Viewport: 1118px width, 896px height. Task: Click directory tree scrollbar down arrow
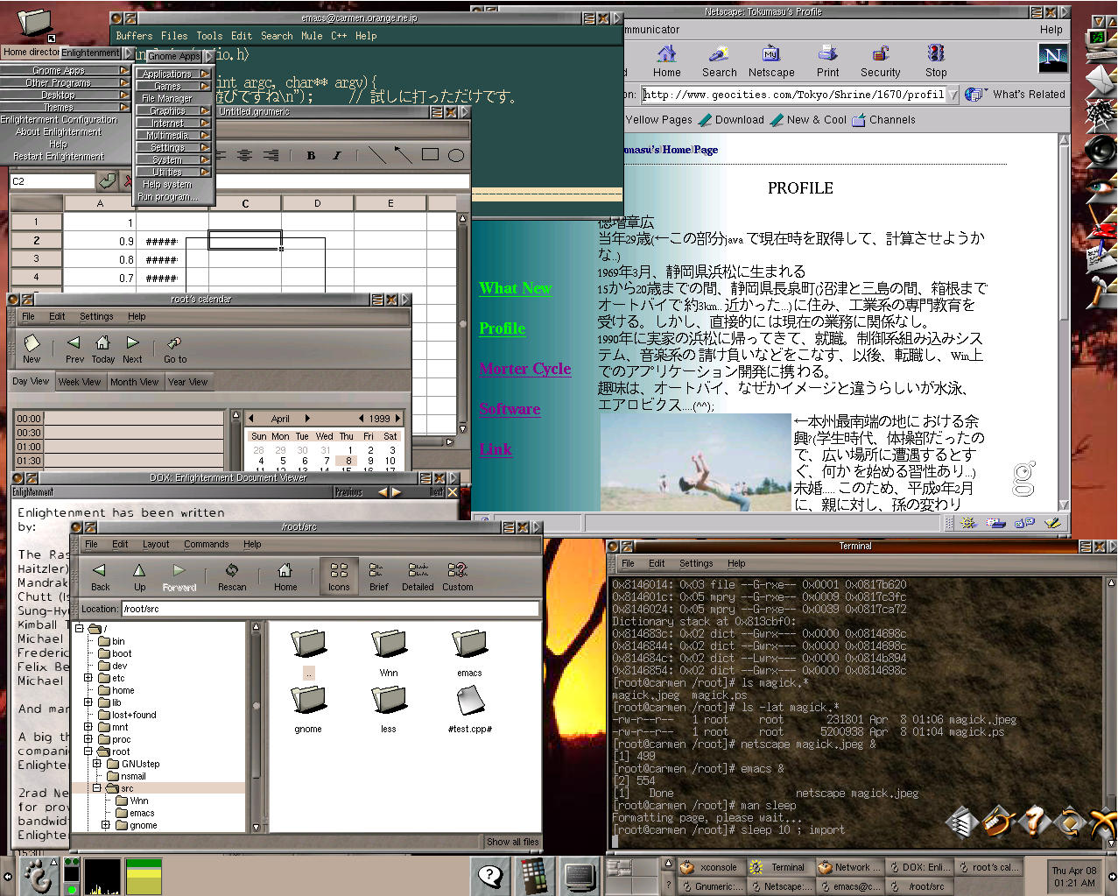[x=257, y=826]
